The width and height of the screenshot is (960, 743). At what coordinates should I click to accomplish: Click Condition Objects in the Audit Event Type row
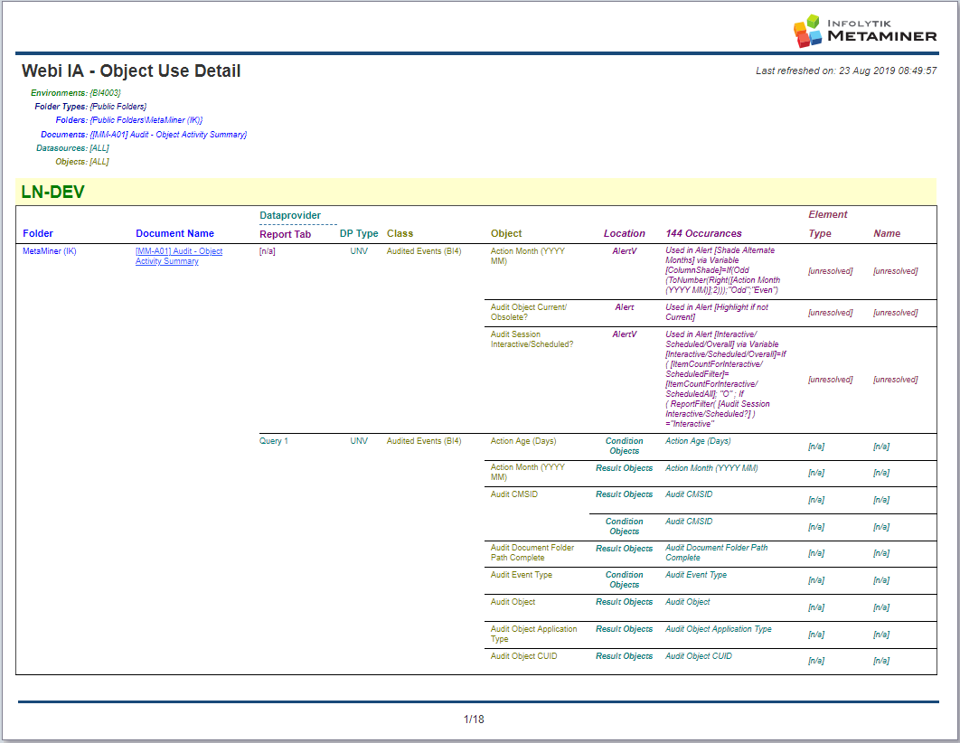pyautogui.click(x=625, y=579)
